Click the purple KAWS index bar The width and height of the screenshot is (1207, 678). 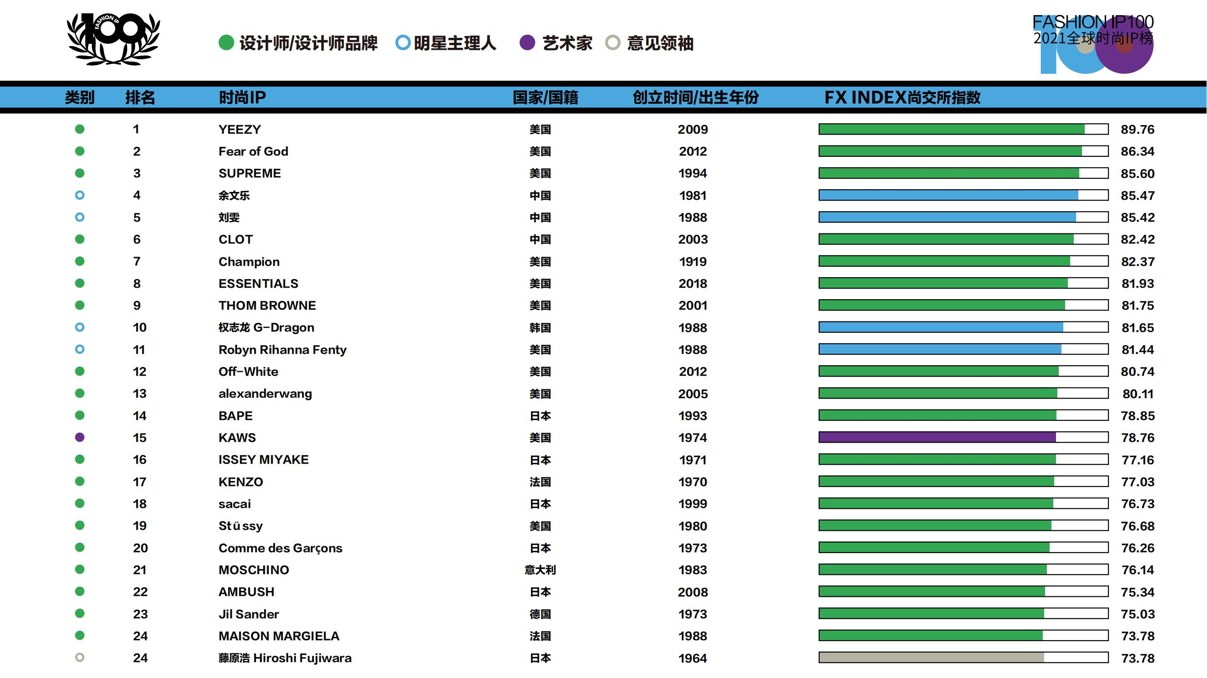click(x=937, y=437)
